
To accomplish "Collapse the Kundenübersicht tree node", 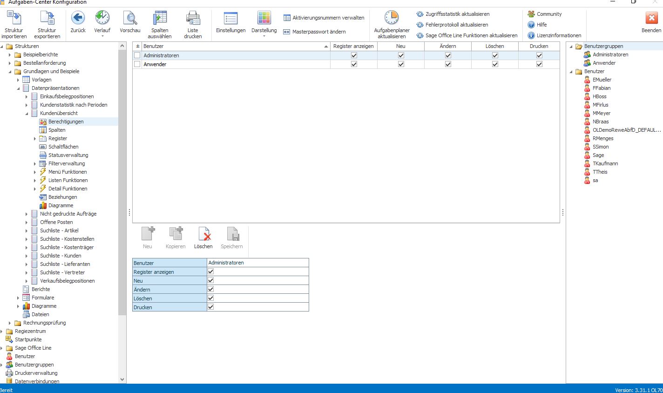I will (x=27, y=113).
